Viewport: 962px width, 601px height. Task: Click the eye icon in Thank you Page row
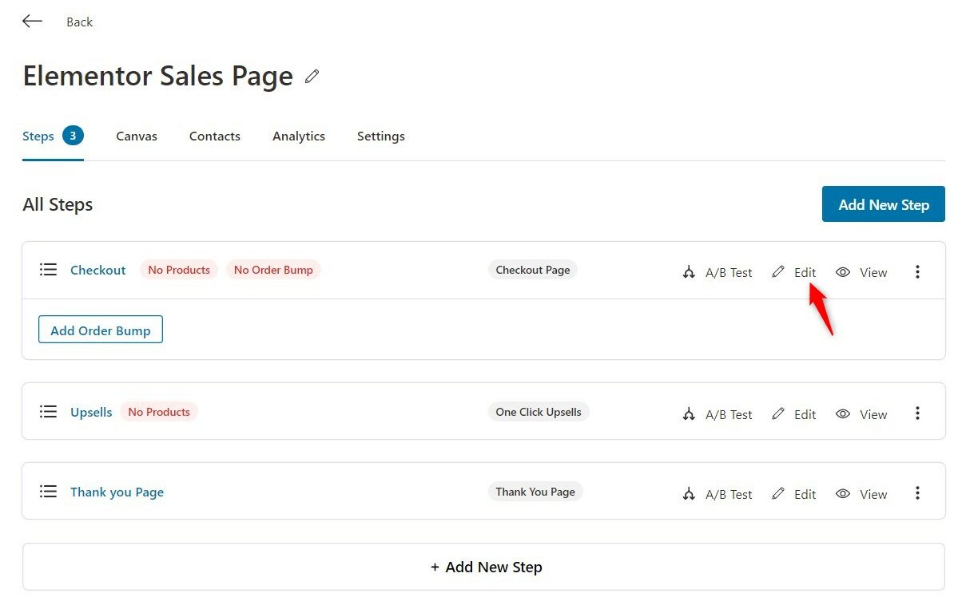pyautogui.click(x=843, y=494)
